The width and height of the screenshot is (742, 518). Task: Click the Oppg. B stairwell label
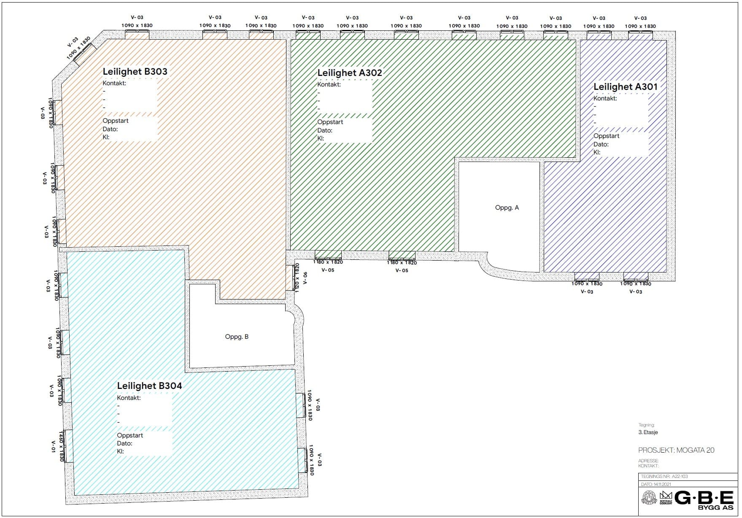point(237,337)
